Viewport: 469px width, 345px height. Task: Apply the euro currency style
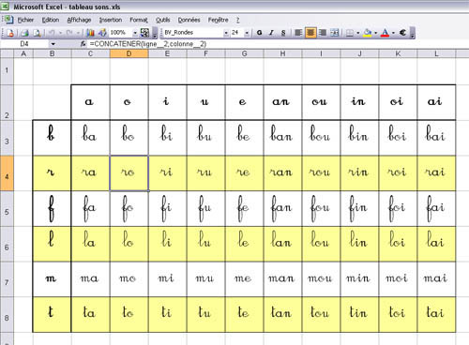[402, 33]
